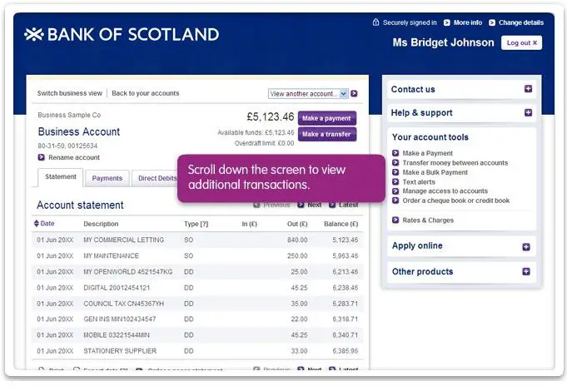Expand the Help & support panel

tap(529, 113)
